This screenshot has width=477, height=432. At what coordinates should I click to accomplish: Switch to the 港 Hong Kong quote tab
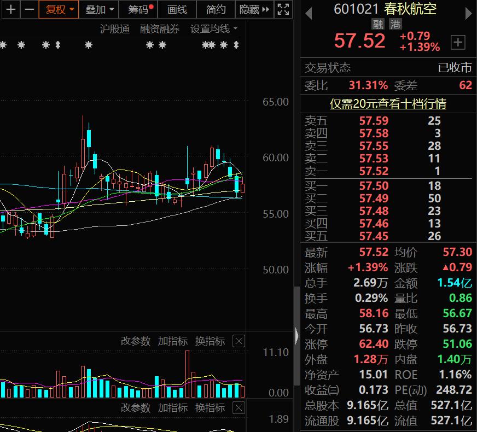(395, 24)
